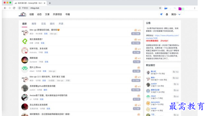Viewport: 207px width, 116px height.
Task: Click the magenta extension icon in toolbar
Action: tap(180, 9)
